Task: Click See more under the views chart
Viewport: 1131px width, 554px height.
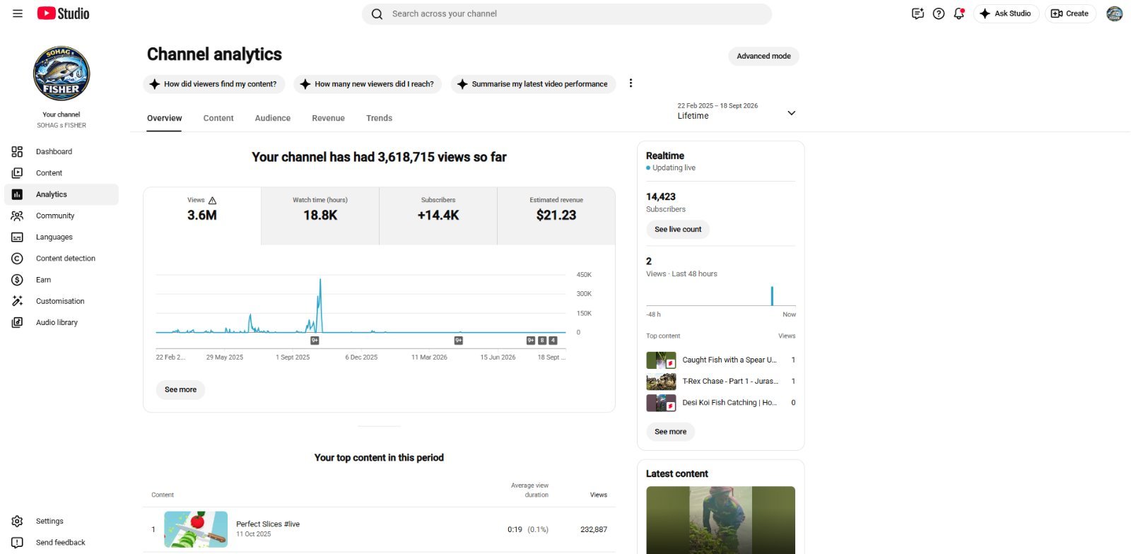Action: click(180, 389)
